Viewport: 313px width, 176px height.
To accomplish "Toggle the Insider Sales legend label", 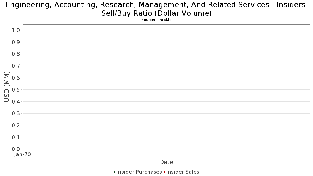I will (183, 172).
